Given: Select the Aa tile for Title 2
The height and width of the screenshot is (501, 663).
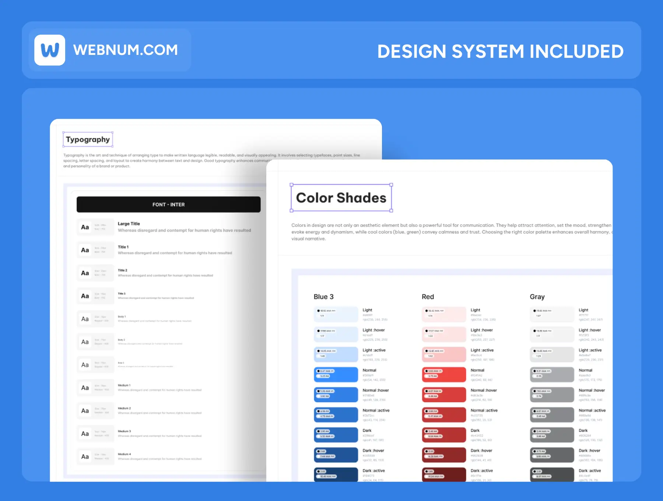Looking at the screenshot, I should (x=85, y=273).
